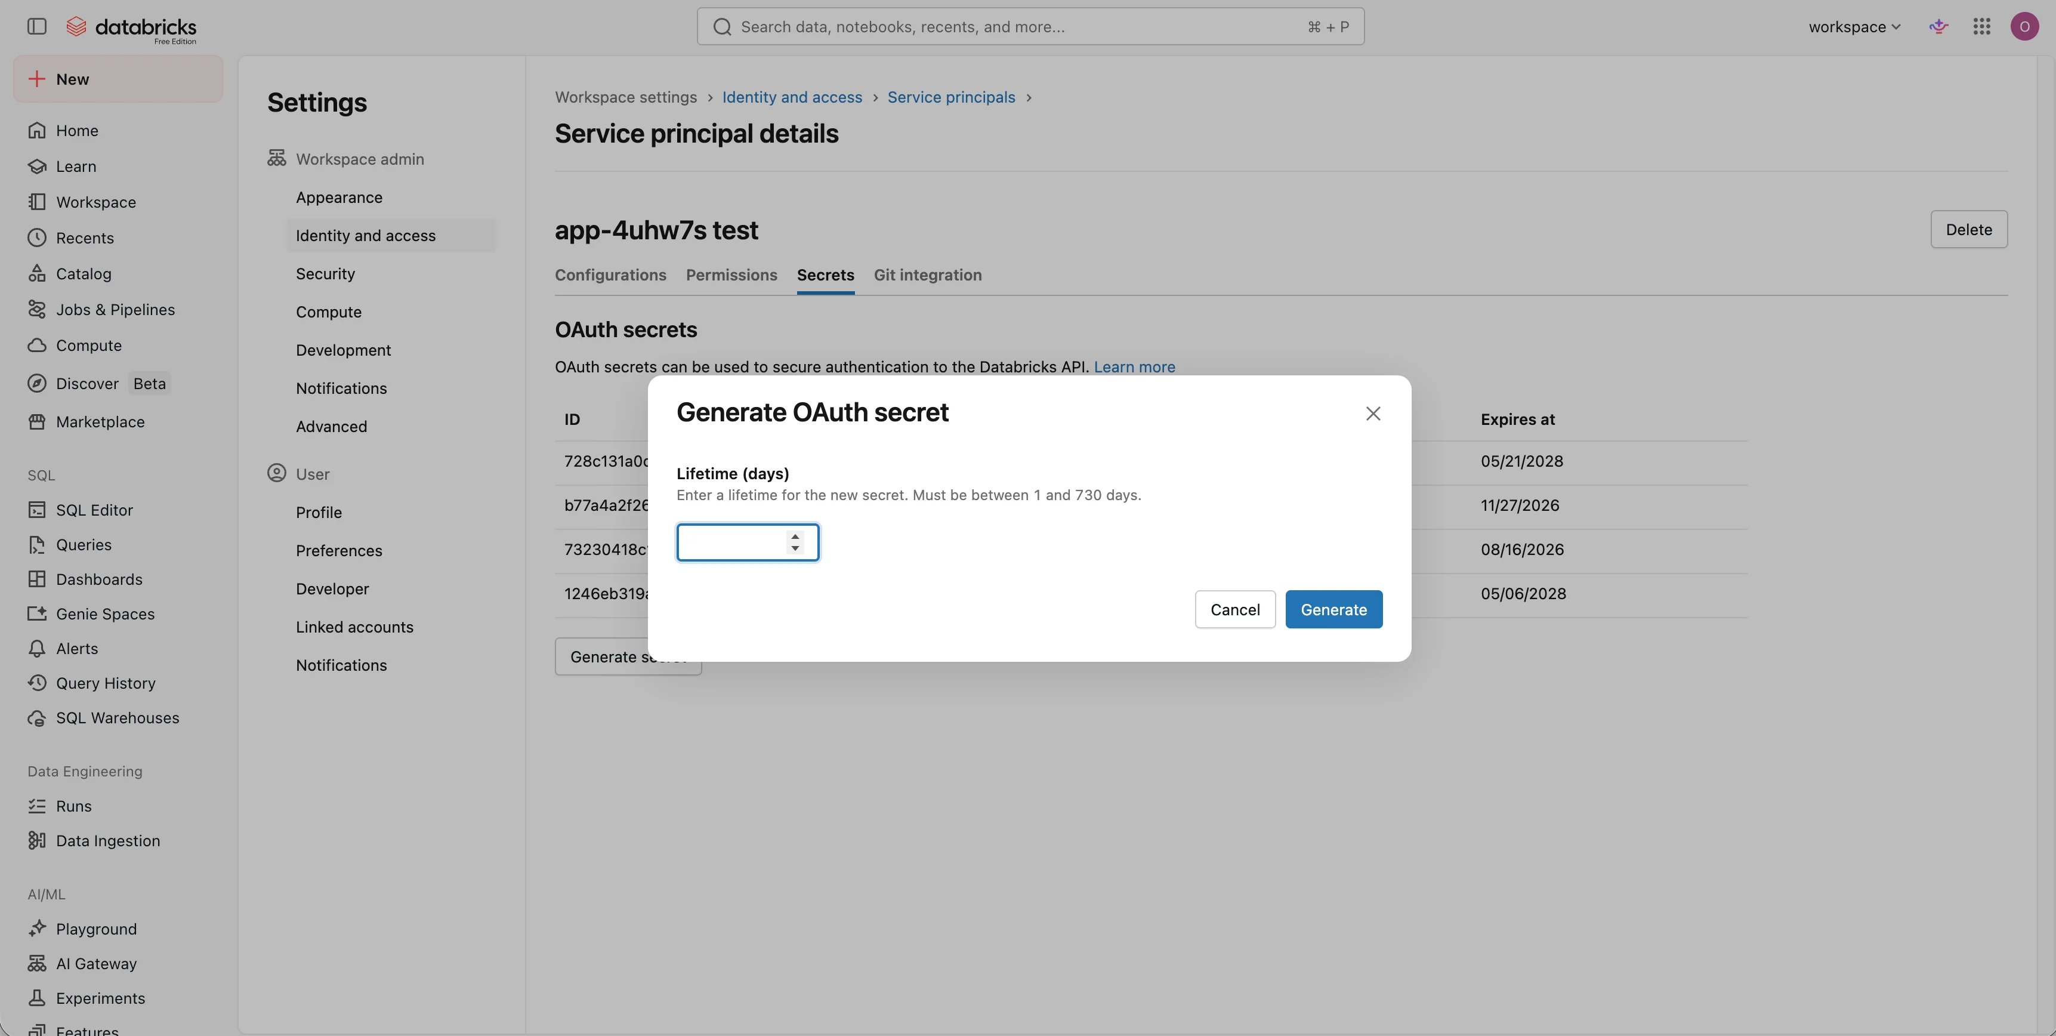Click the Delete service principal button

click(x=1968, y=230)
